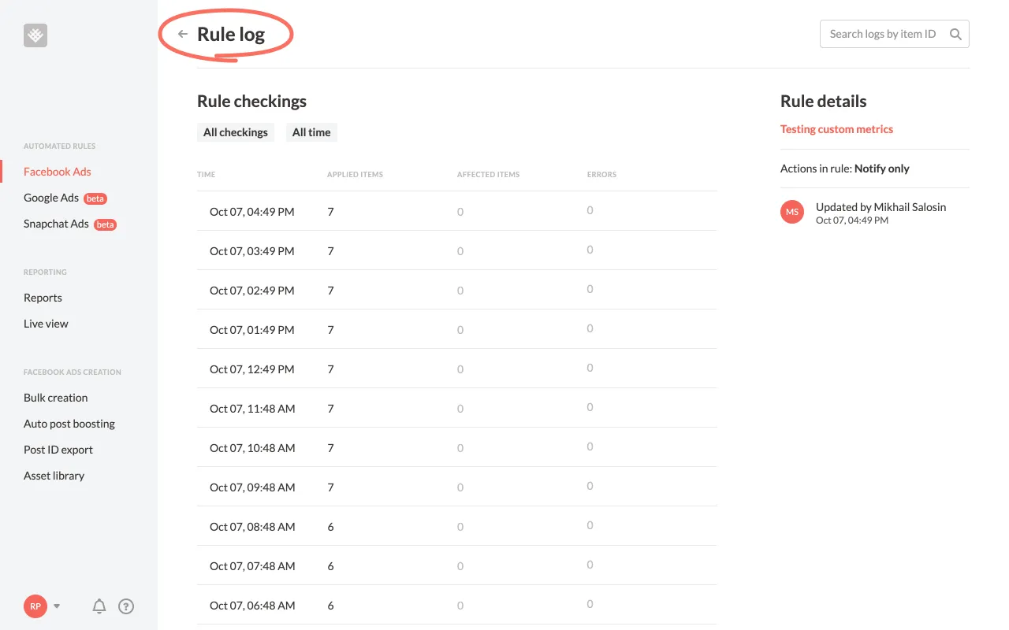Switch to the Snapchat Ads section
The width and height of the screenshot is (1009, 630).
56,224
